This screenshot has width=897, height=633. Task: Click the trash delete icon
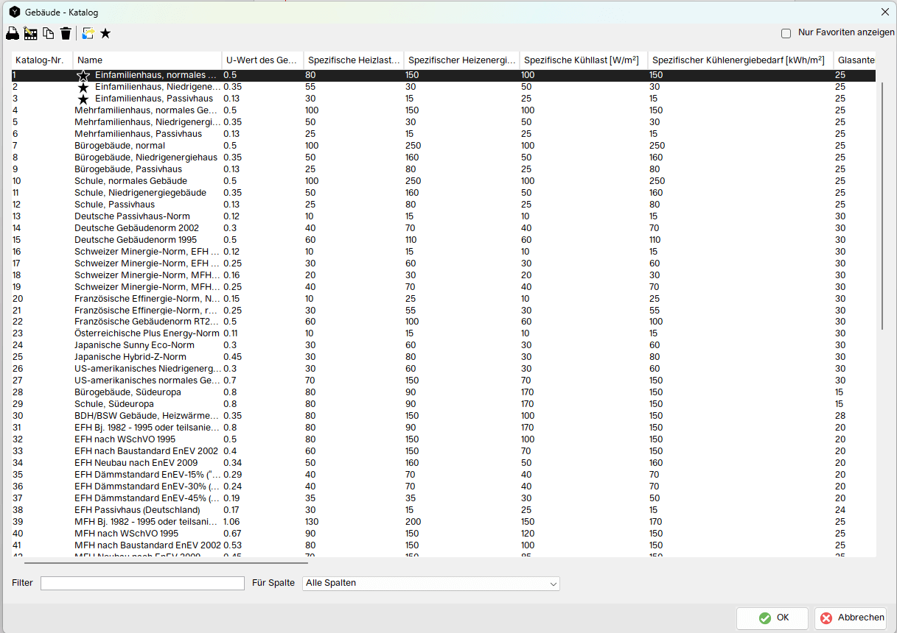tap(66, 33)
